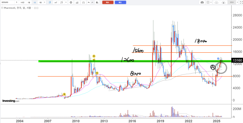
Task: Collapse the Pharmicell legend box
Action: [x=2, y=8]
